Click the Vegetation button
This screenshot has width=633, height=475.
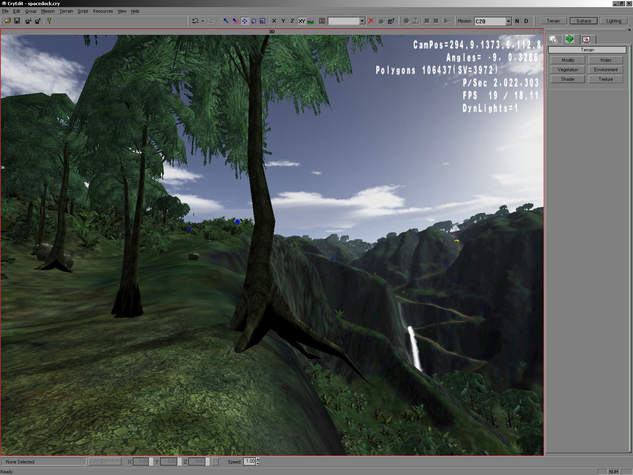[568, 70]
